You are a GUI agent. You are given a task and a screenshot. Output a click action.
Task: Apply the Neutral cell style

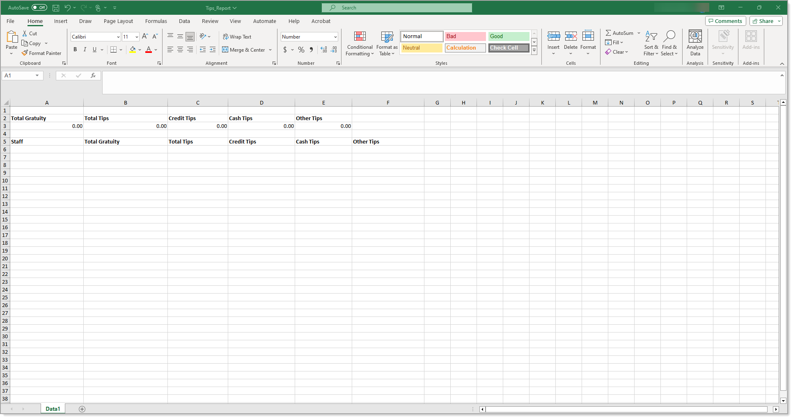[422, 48]
